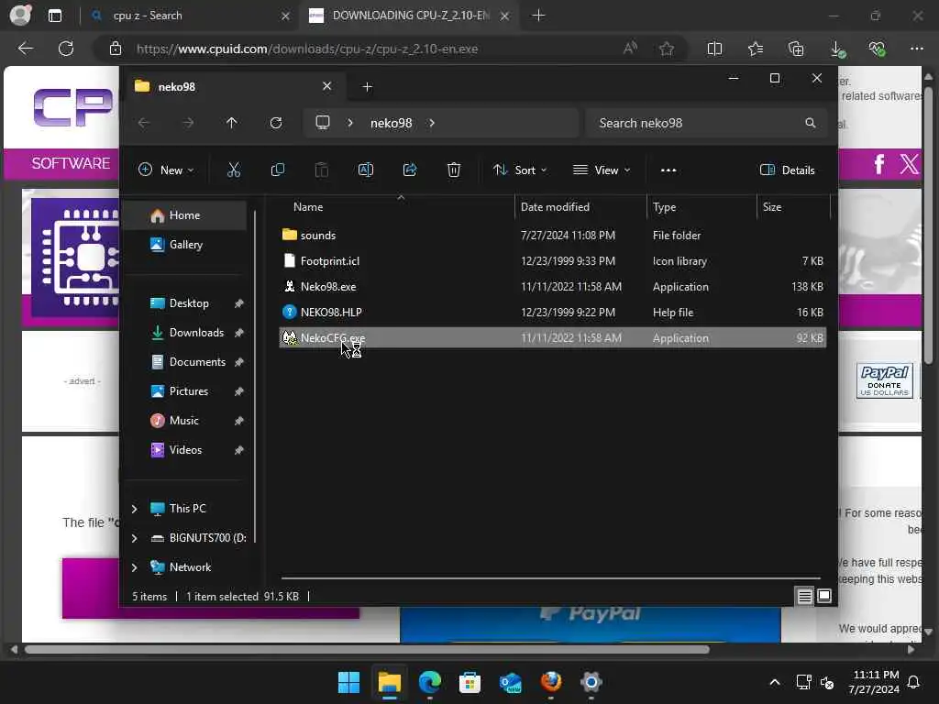Viewport: 939px width, 704px height.
Task: Open Outlook from the taskbar
Action: click(511, 682)
